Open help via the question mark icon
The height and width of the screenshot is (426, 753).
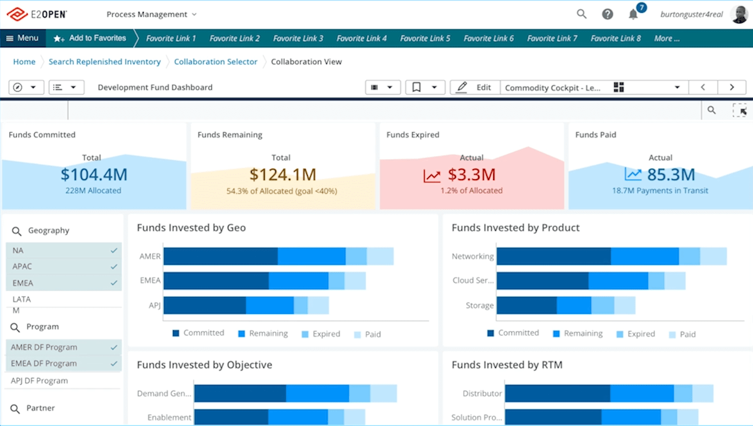tap(607, 14)
